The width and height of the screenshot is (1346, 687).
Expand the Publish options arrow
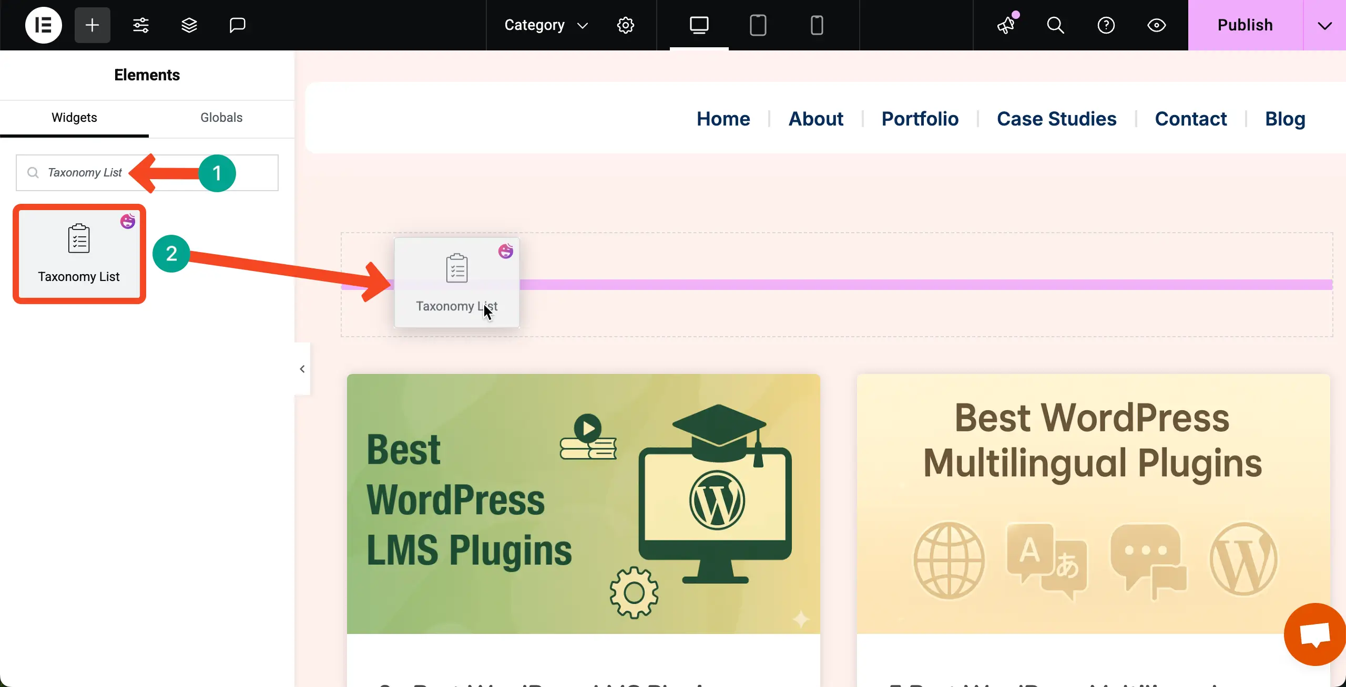[x=1325, y=25]
